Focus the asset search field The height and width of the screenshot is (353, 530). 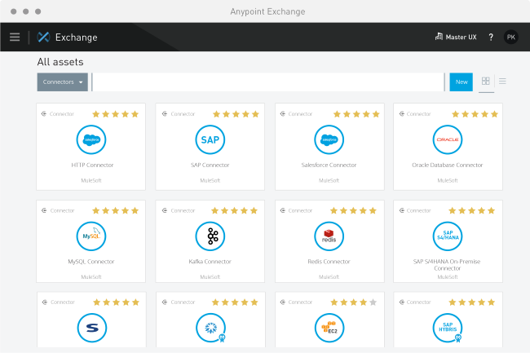(268, 82)
